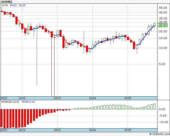Click the 5.00 price axis label

(x=162, y=64)
